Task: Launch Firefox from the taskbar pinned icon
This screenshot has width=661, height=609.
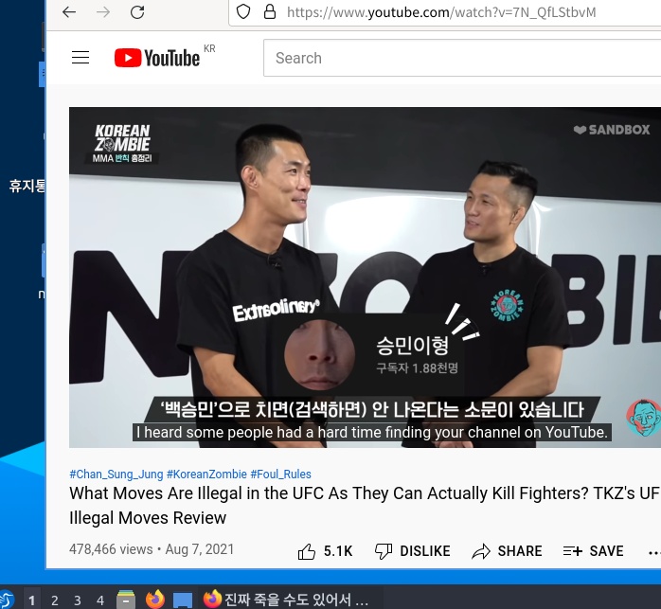Action: pos(154,599)
